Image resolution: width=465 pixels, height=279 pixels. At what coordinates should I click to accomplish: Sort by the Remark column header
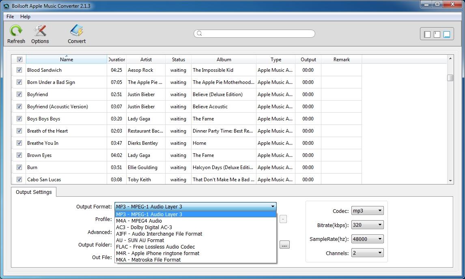tap(341, 59)
